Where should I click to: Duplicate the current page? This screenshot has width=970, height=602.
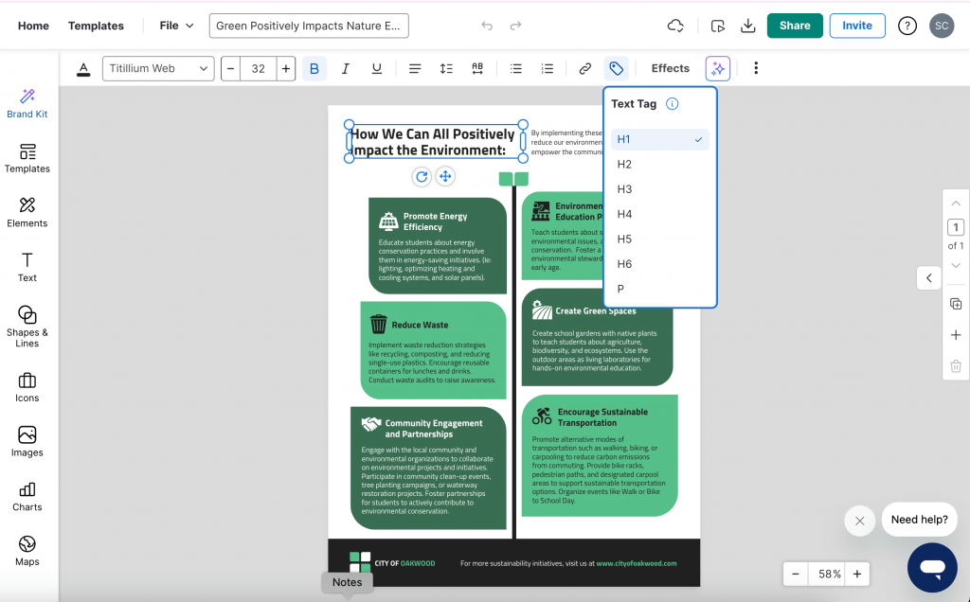tap(955, 303)
